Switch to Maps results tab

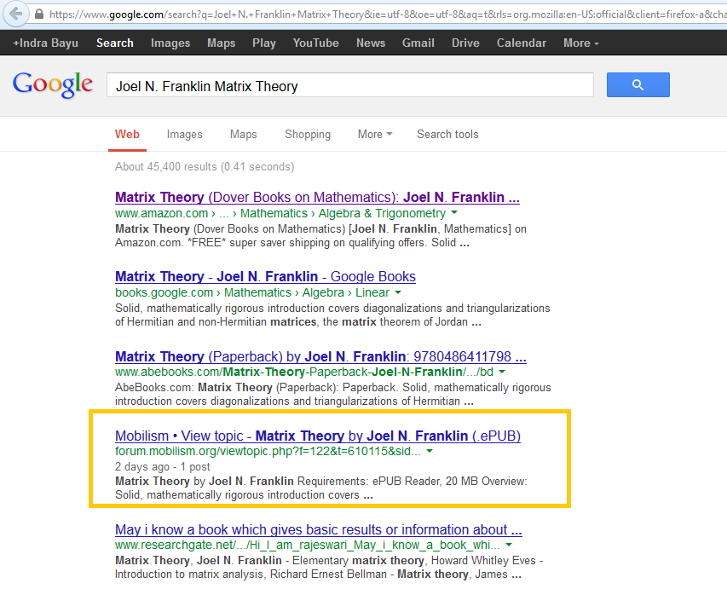[x=244, y=134]
